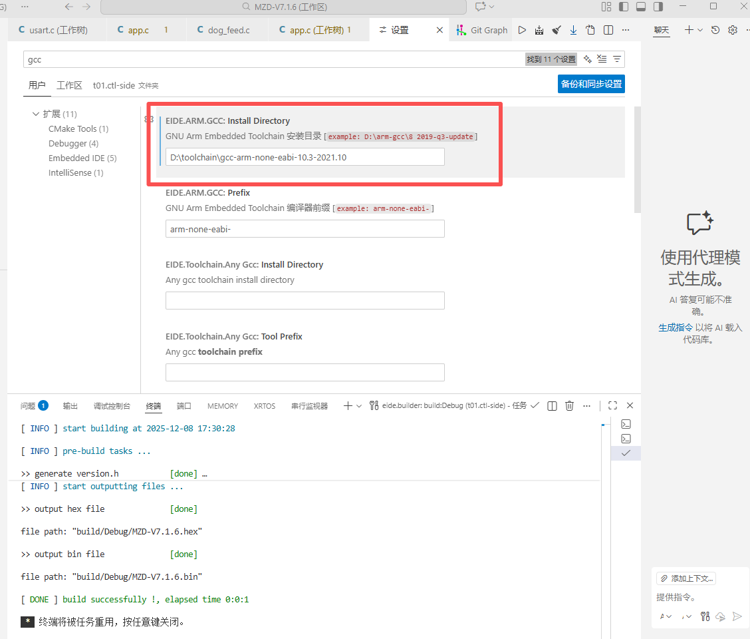Toggle the primary side bar
The width and height of the screenshot is (750, 639).
click(623, 7)
